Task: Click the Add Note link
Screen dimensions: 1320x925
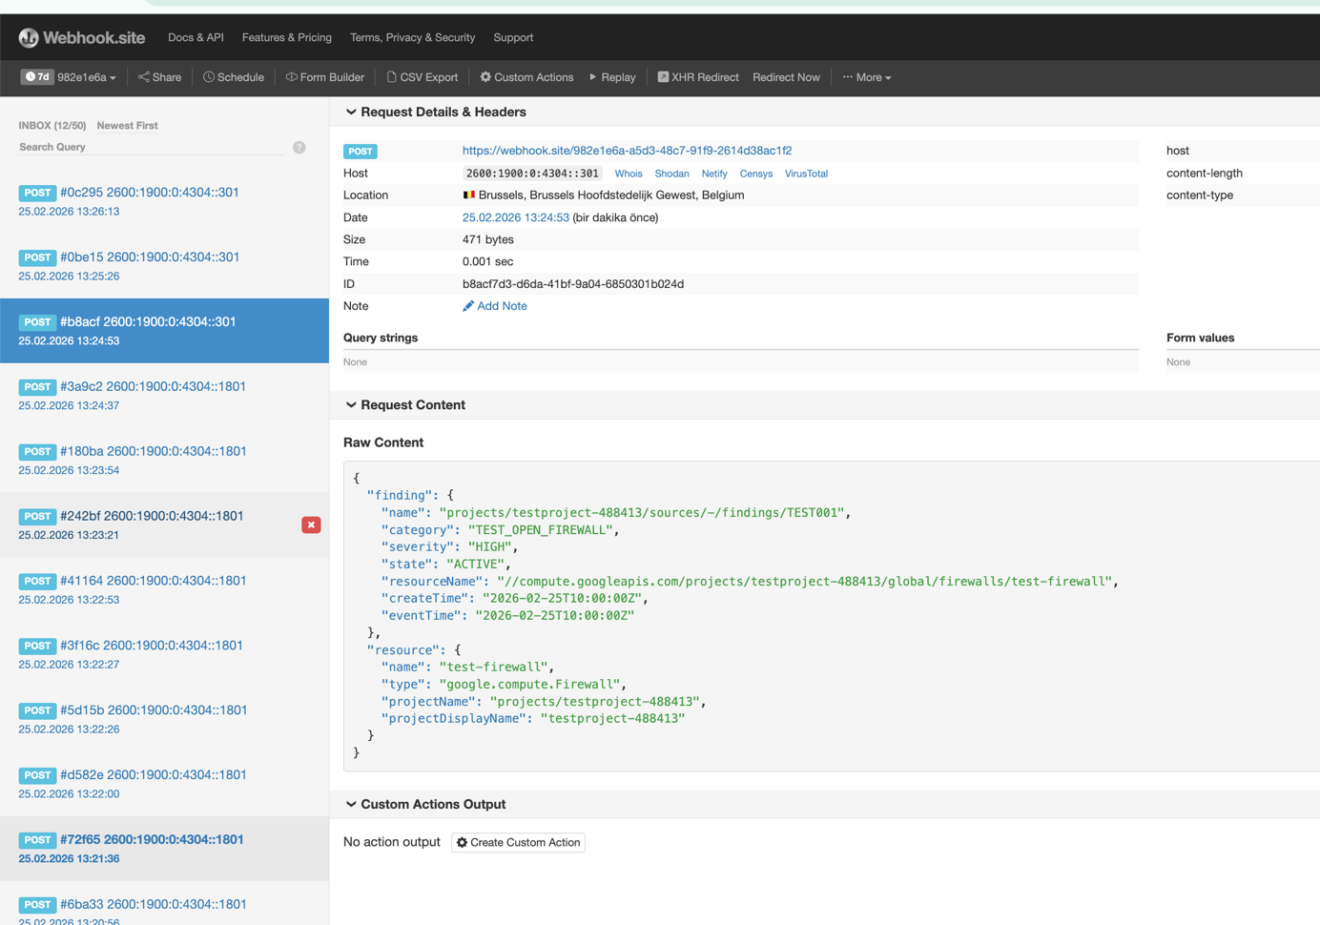Action: coord(501,306)
